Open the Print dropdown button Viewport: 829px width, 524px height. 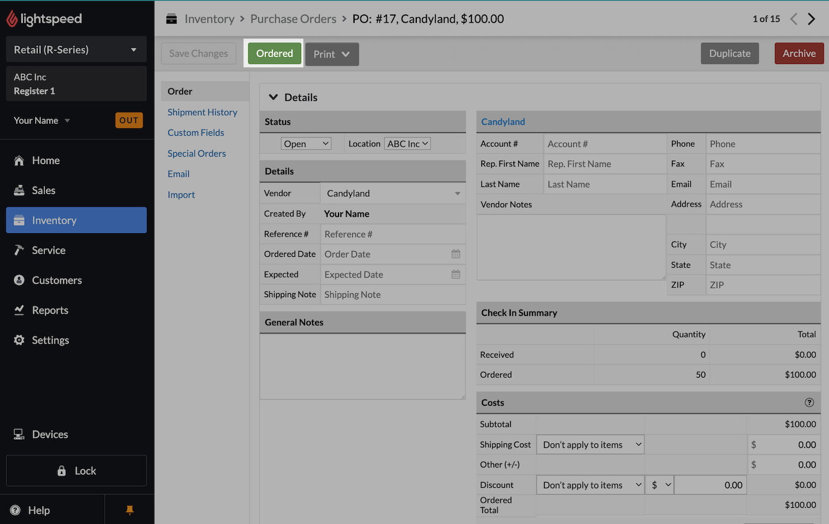[x=332, y=54]
